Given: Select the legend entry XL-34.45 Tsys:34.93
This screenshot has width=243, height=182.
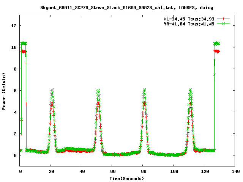Looking at the screenshot, I should coord(189,19).
